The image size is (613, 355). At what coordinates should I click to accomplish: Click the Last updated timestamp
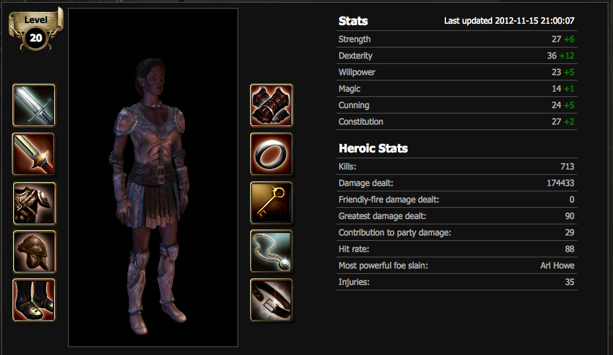coord(509,20)
